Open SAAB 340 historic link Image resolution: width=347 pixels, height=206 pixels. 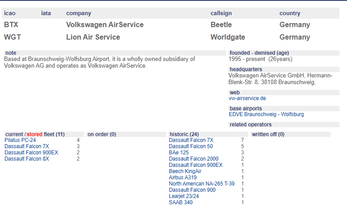pos(181,202)
